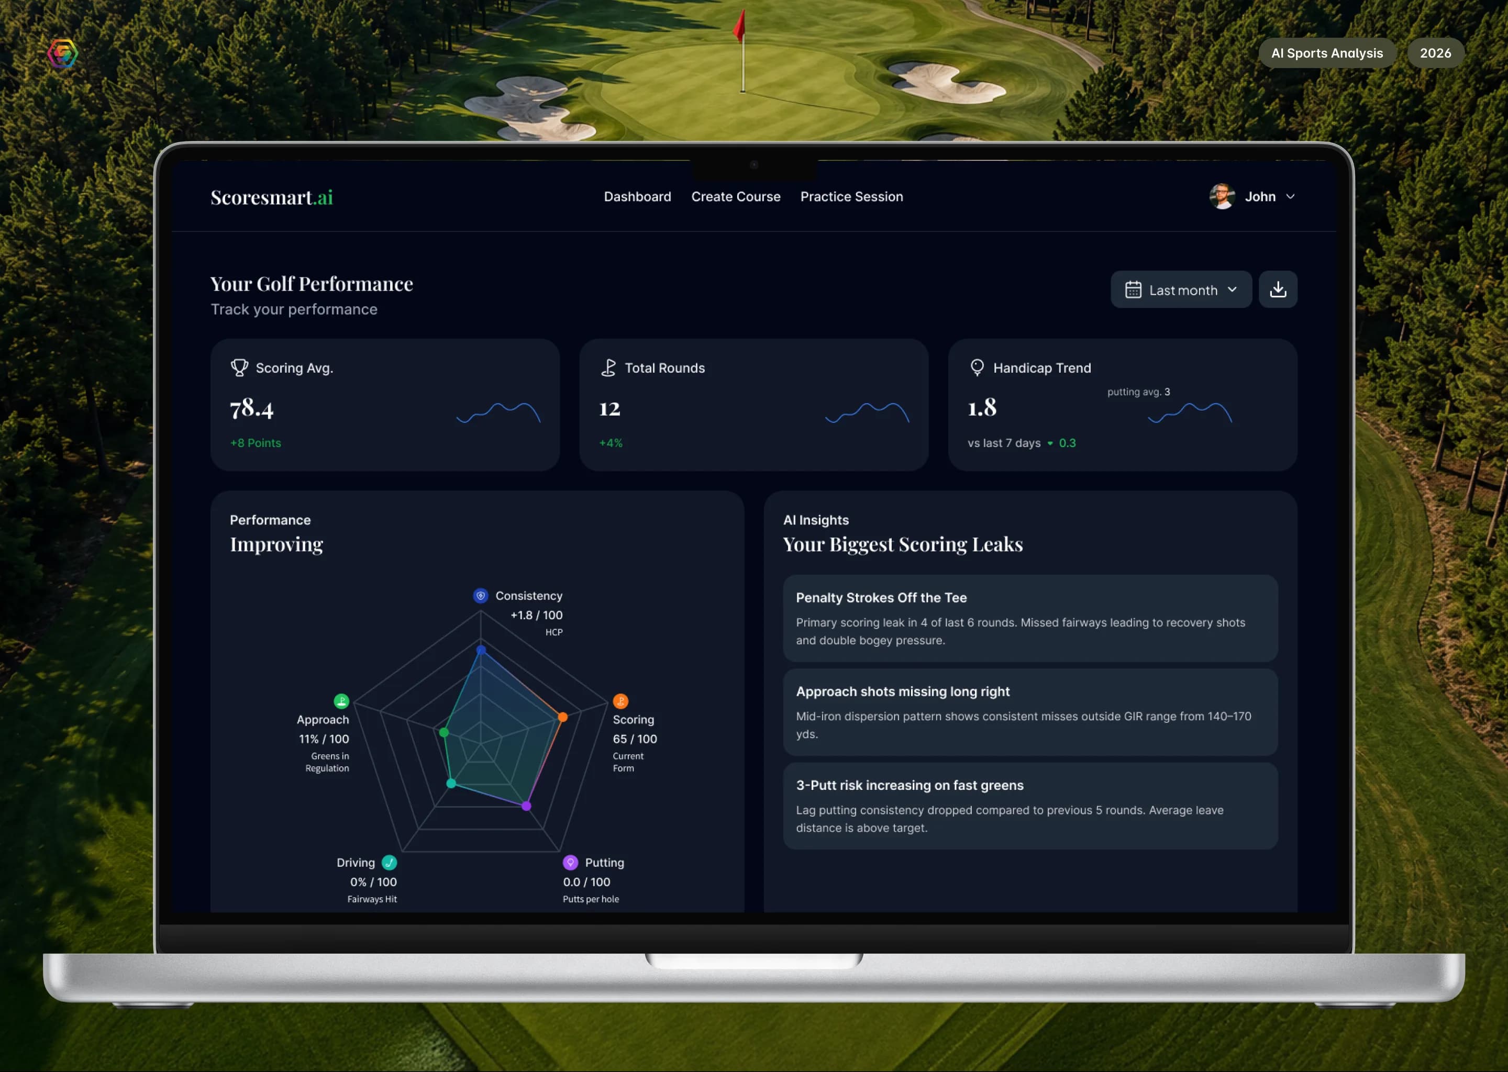Screen dimensions: 1508x1072
Task: Click the orange Scoring data point
Action: click(562, 717)
